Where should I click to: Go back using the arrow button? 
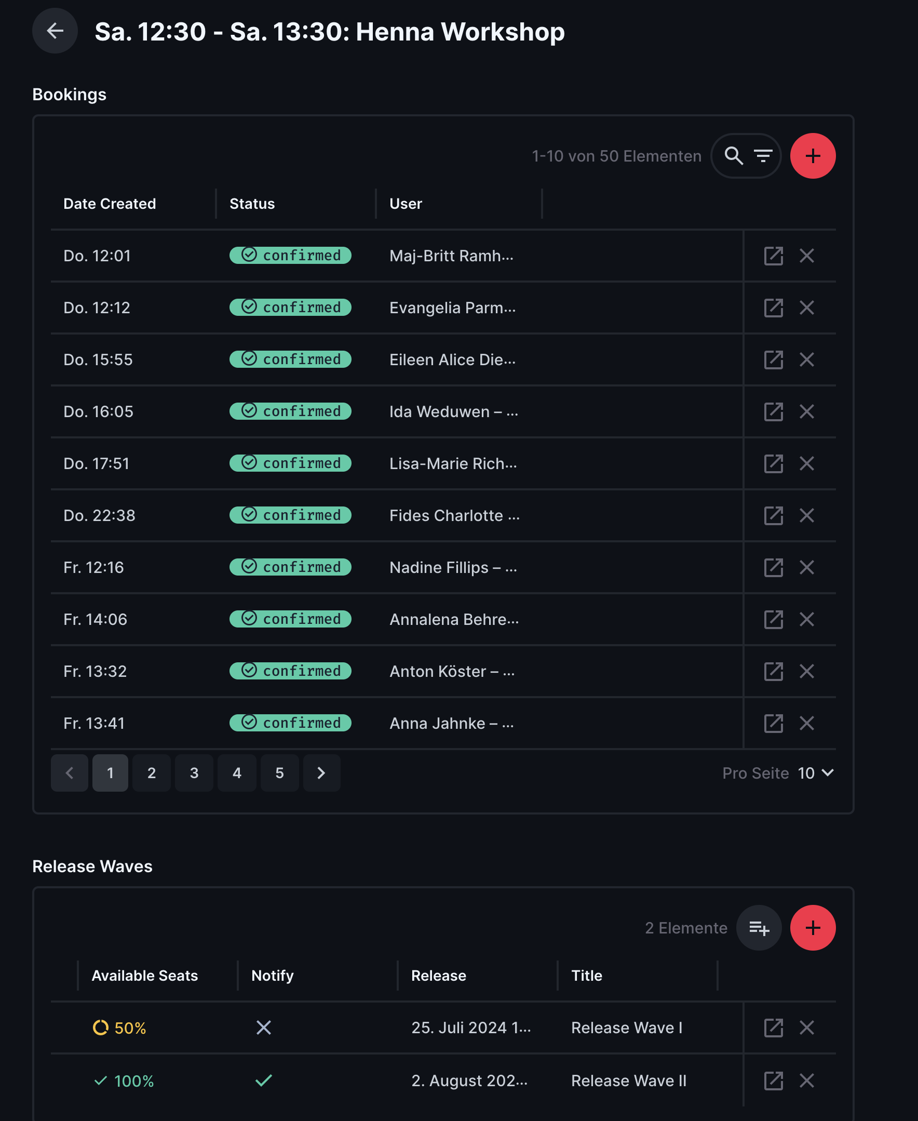tap(55, 31)
